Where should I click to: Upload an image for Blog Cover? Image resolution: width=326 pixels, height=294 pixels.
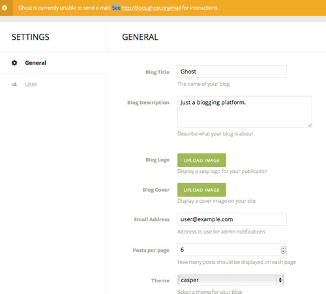click(201, 190)
